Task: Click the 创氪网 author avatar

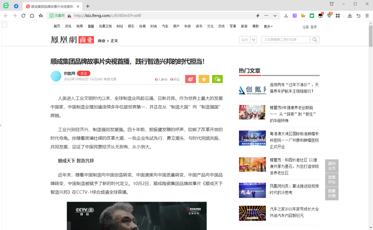Action: coord(56,76)
